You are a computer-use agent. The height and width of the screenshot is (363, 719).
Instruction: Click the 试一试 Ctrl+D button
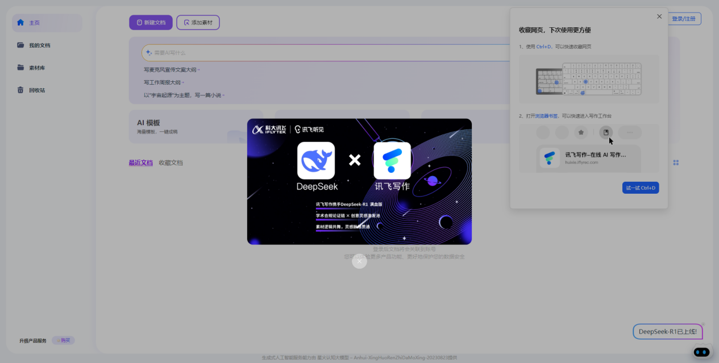click(641, 188)
